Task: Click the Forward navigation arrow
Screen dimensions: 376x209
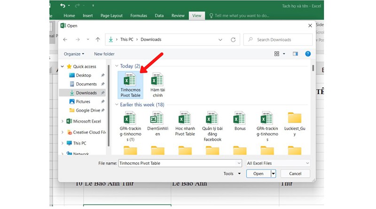Action: pos(78,39)
